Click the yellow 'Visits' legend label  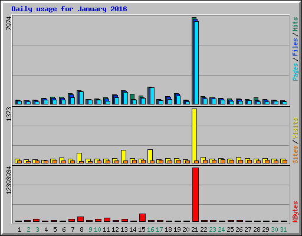[x=296, y=129]
